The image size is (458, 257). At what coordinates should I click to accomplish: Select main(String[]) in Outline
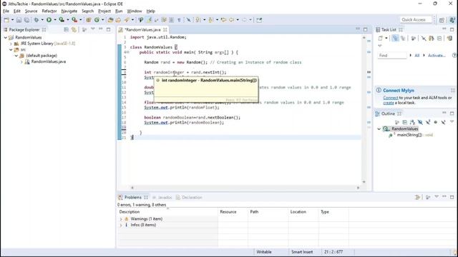(409, 135)
